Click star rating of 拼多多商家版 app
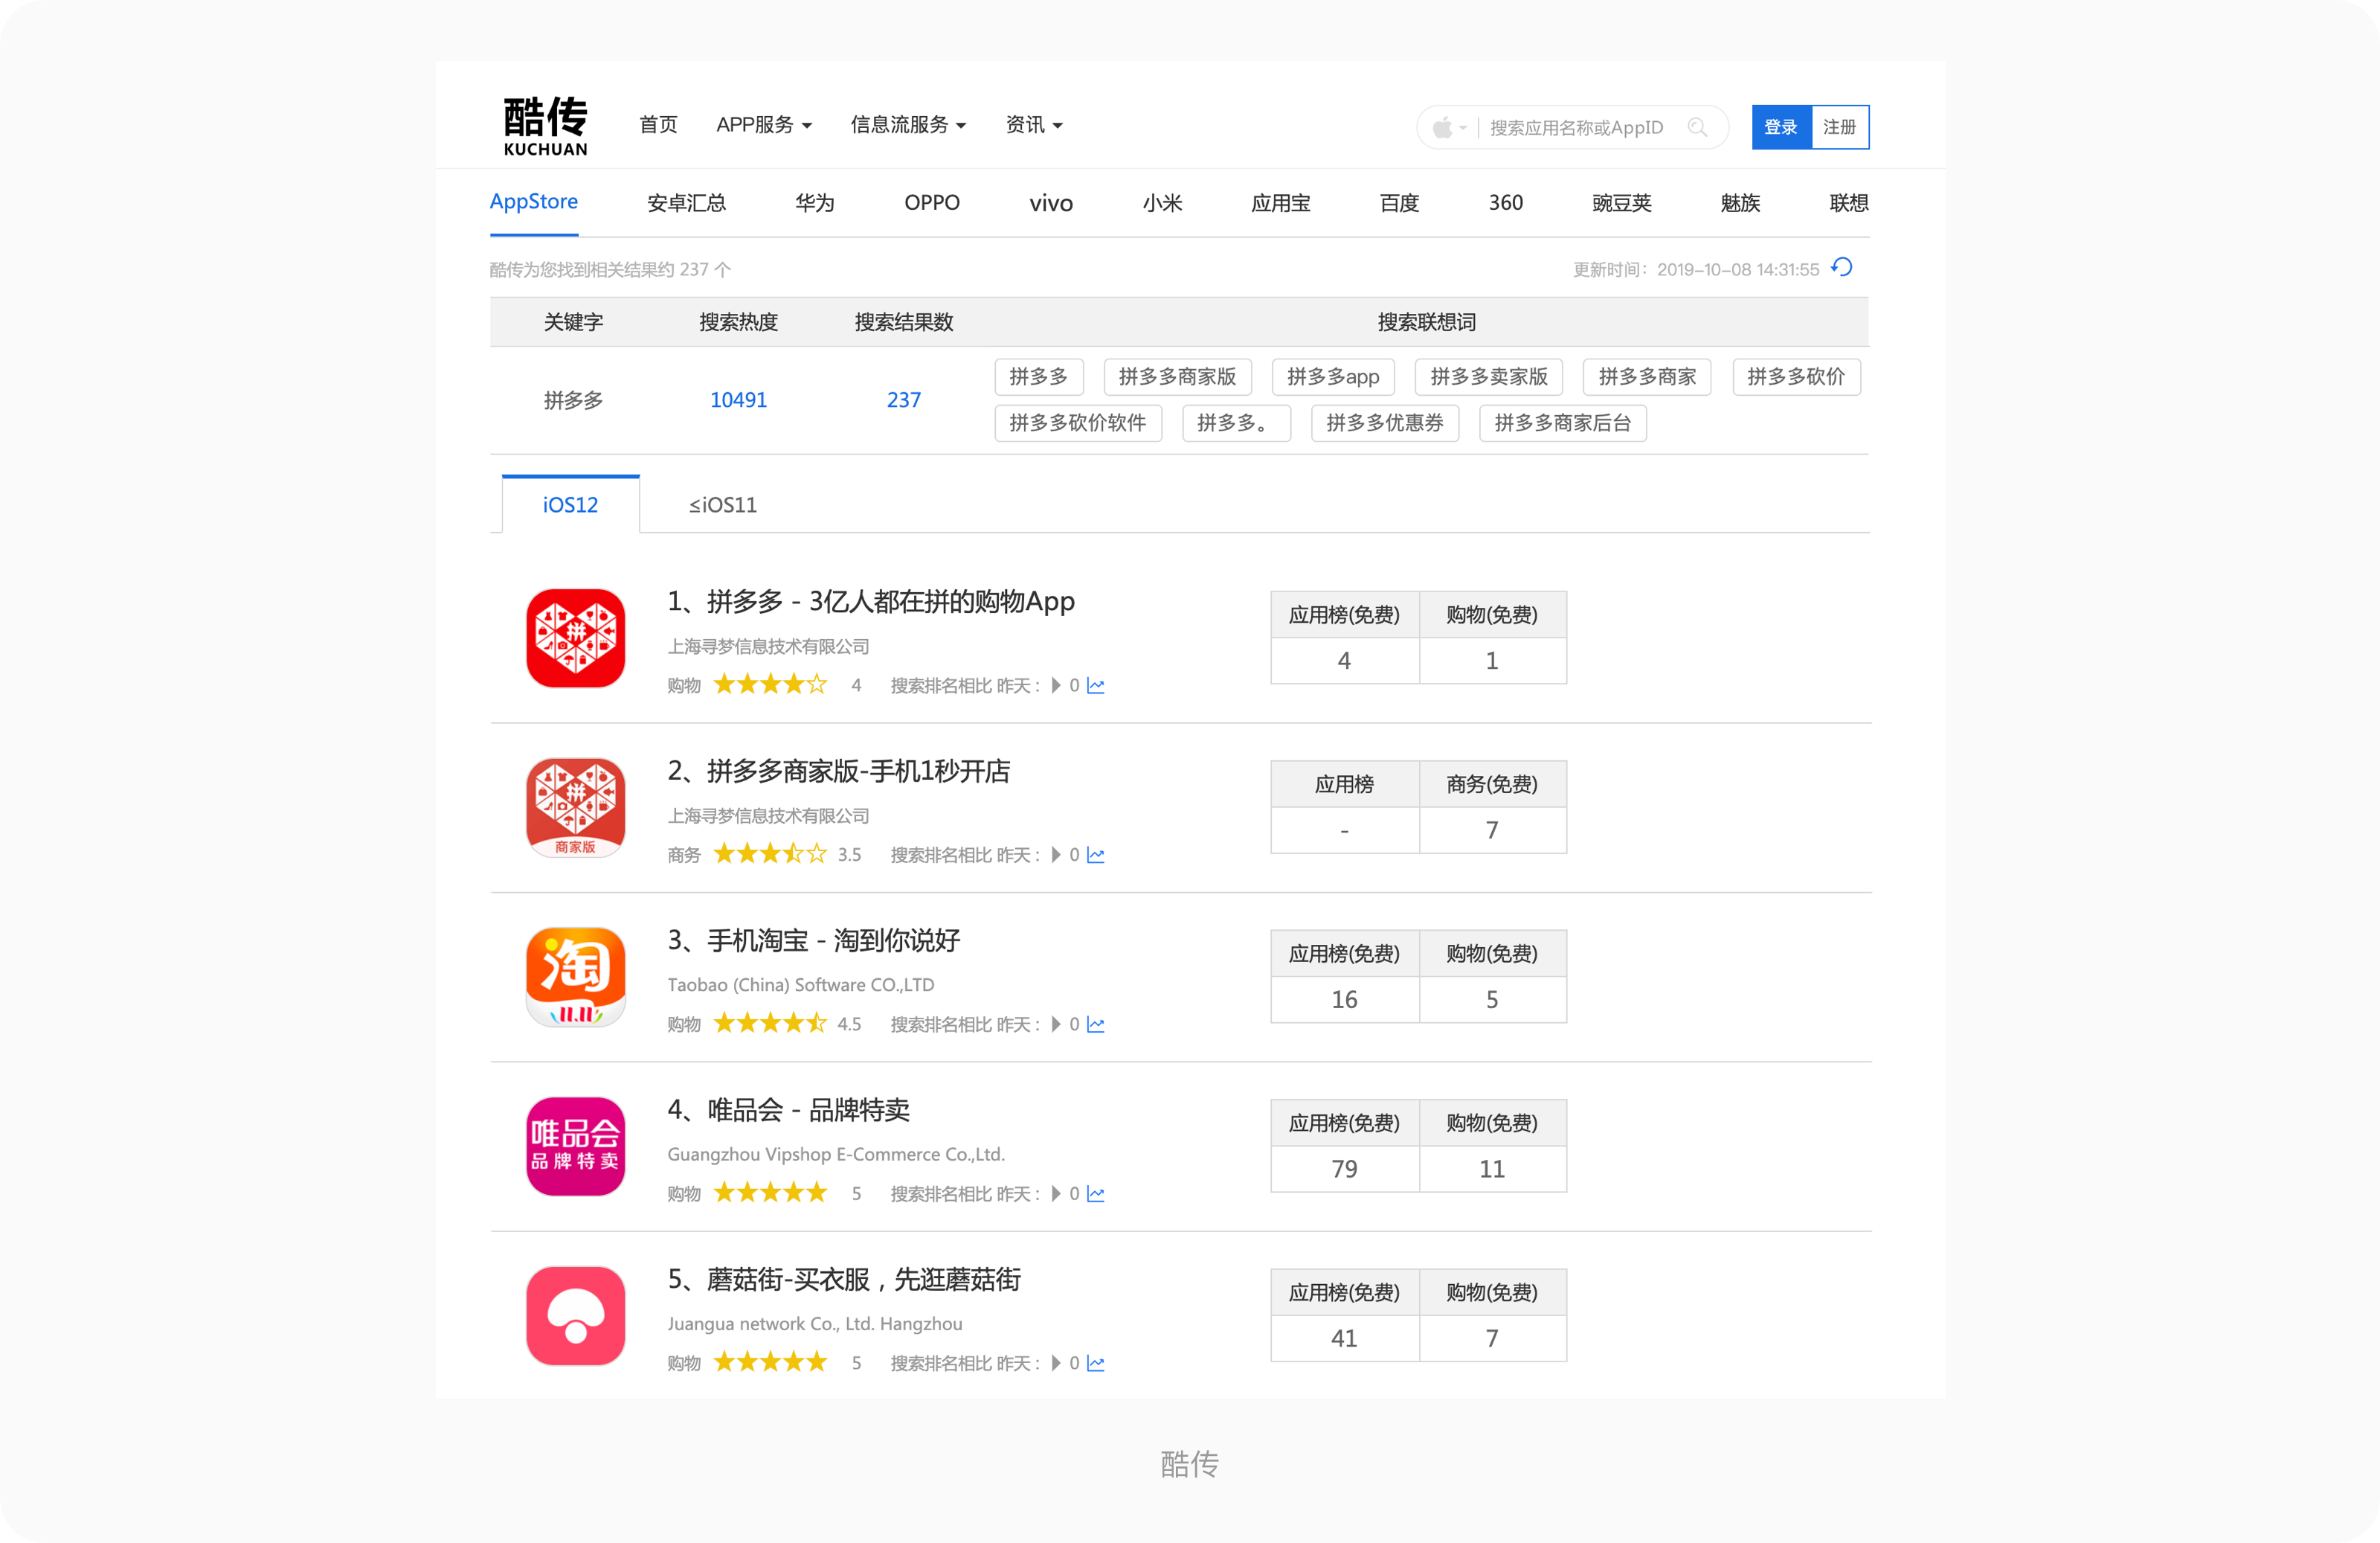This screenshot has width=2380, height=1543. tap(770, 854)
